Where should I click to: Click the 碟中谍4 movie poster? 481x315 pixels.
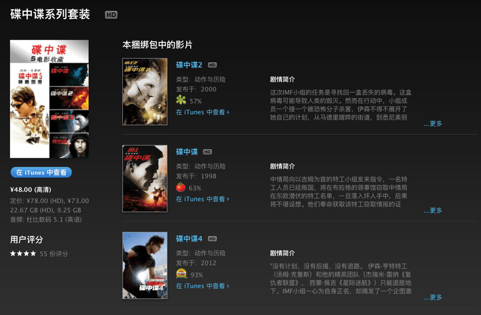click(145, 265)
